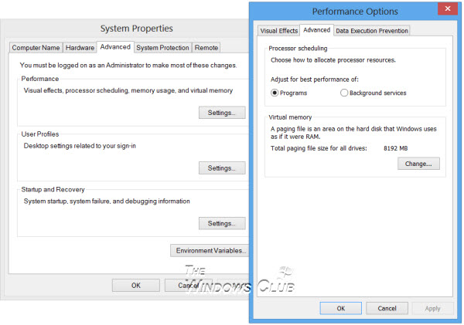Open the Computer Name tab
The height and width of the screenshot is (325, 464).
pyautogui.click(x=36, y=48)
